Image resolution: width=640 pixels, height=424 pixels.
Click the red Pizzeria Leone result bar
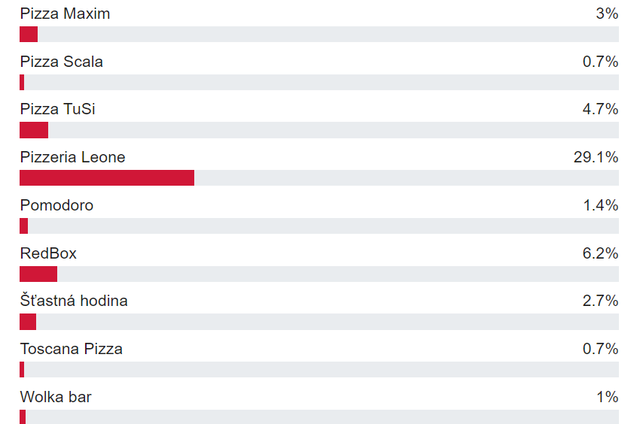pyautogui.click(x=107, y=178)
